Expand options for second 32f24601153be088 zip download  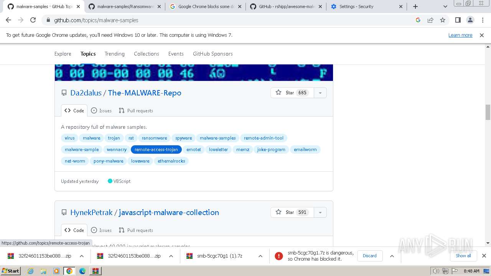(x=171, y=256)
